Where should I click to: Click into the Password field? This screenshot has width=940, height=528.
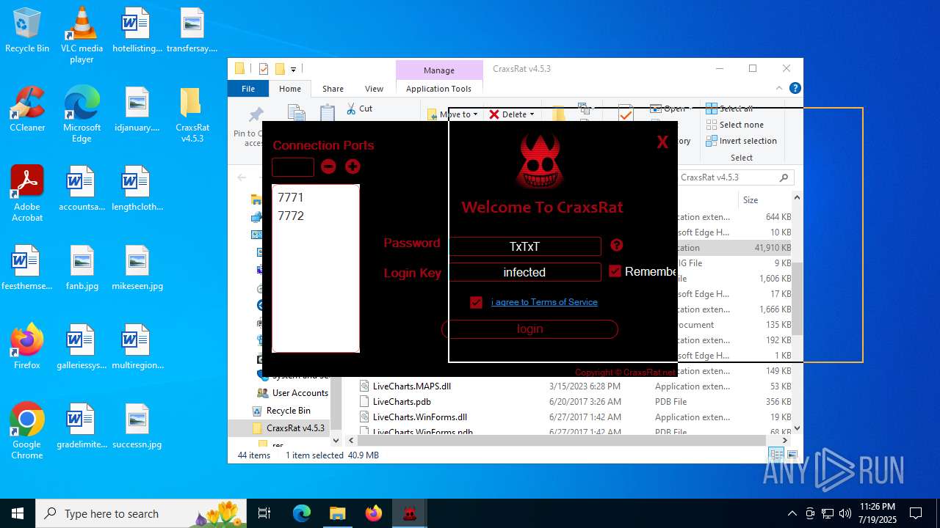click(524, 246)
